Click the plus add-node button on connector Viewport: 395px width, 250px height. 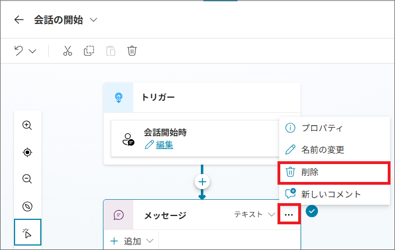(x=202, y=182)
